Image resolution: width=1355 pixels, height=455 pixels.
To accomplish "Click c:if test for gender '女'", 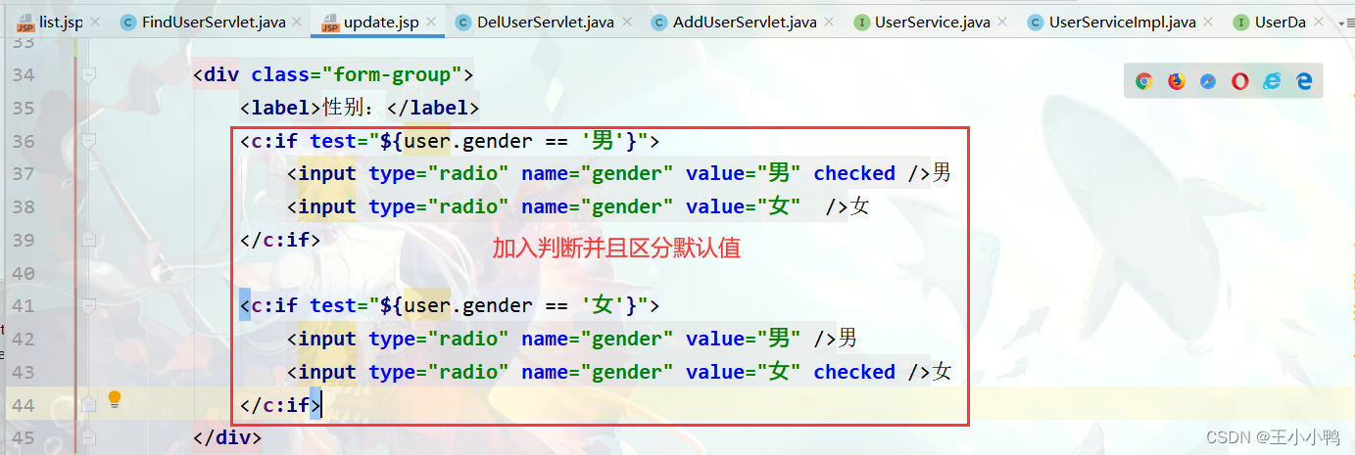I will point(450,305).
